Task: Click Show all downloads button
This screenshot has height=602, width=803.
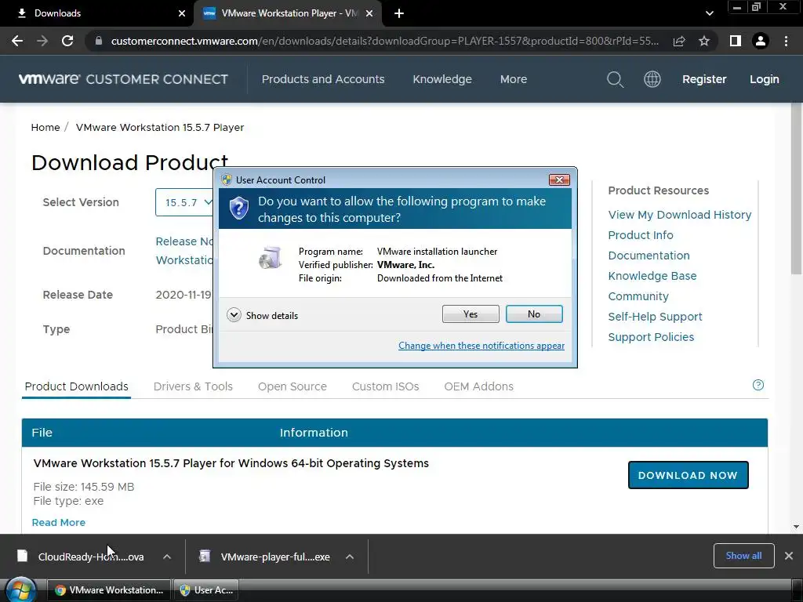Action: point(743,556)
